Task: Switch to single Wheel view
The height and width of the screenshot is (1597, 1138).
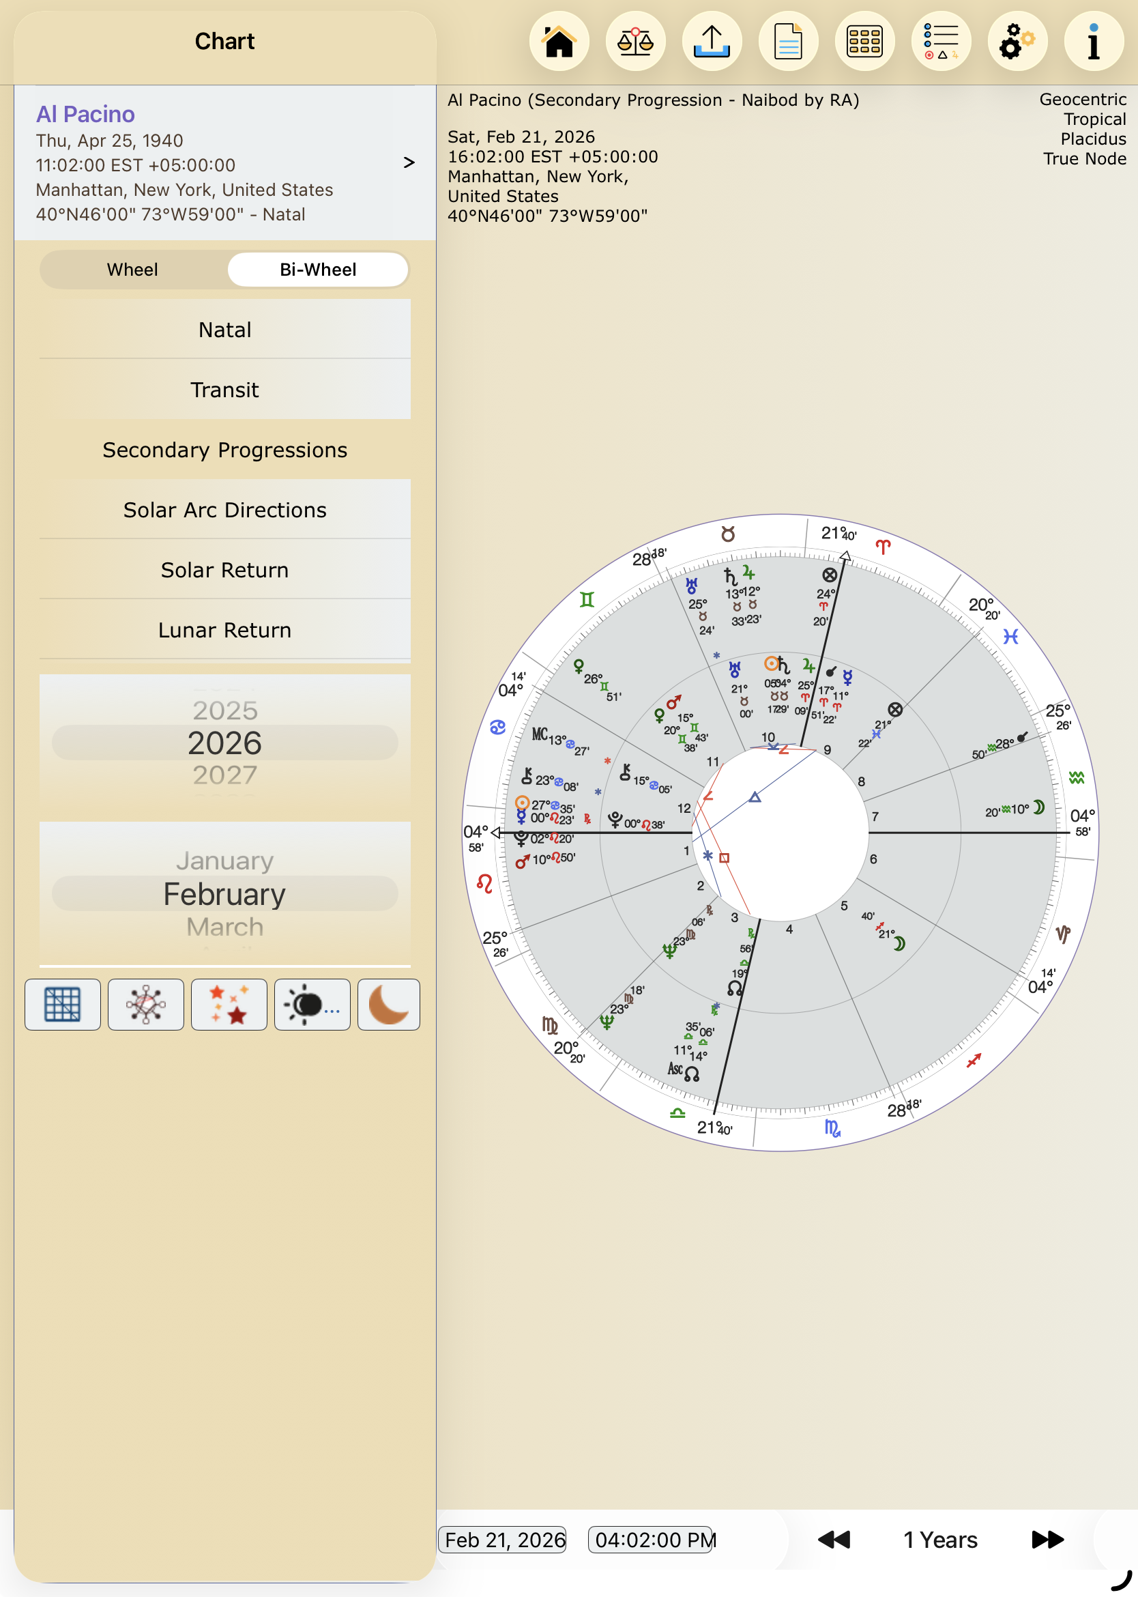Action: pos(132,270)
